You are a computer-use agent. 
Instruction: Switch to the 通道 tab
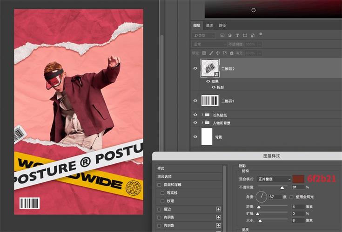pos(209,26)
